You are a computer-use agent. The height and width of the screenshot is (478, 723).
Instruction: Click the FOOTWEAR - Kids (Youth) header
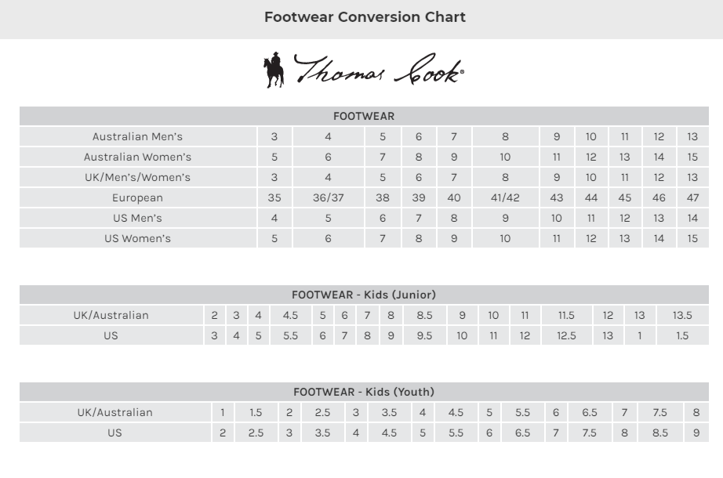[364, 392]
